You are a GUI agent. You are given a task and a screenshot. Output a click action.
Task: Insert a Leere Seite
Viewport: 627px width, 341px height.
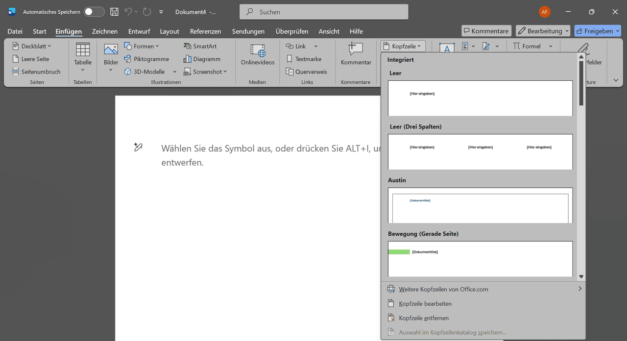coord(31,59)
